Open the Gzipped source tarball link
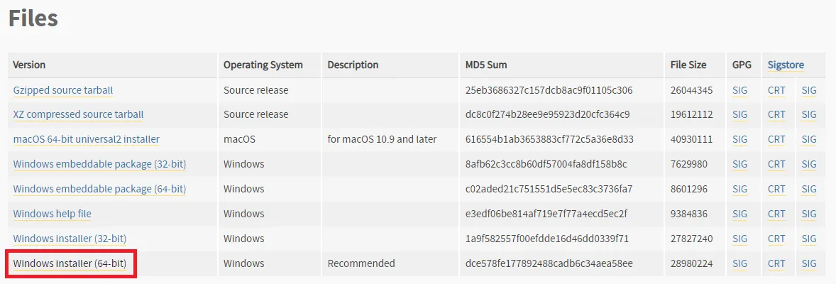The width and height of the screenshot is (836, 284). (x=62, y=90)
